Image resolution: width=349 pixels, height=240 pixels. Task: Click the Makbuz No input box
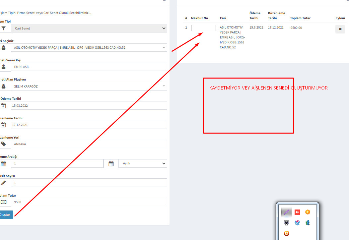pos(203,28)
